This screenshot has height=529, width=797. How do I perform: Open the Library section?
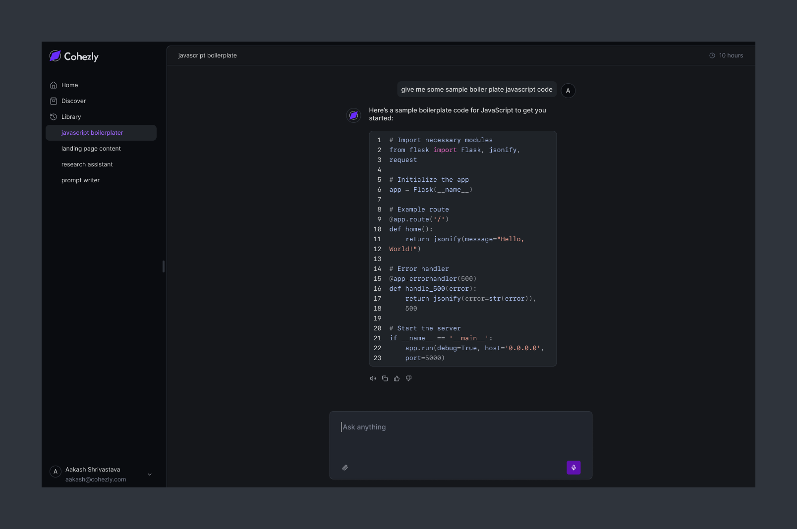(x=71, y=117)
